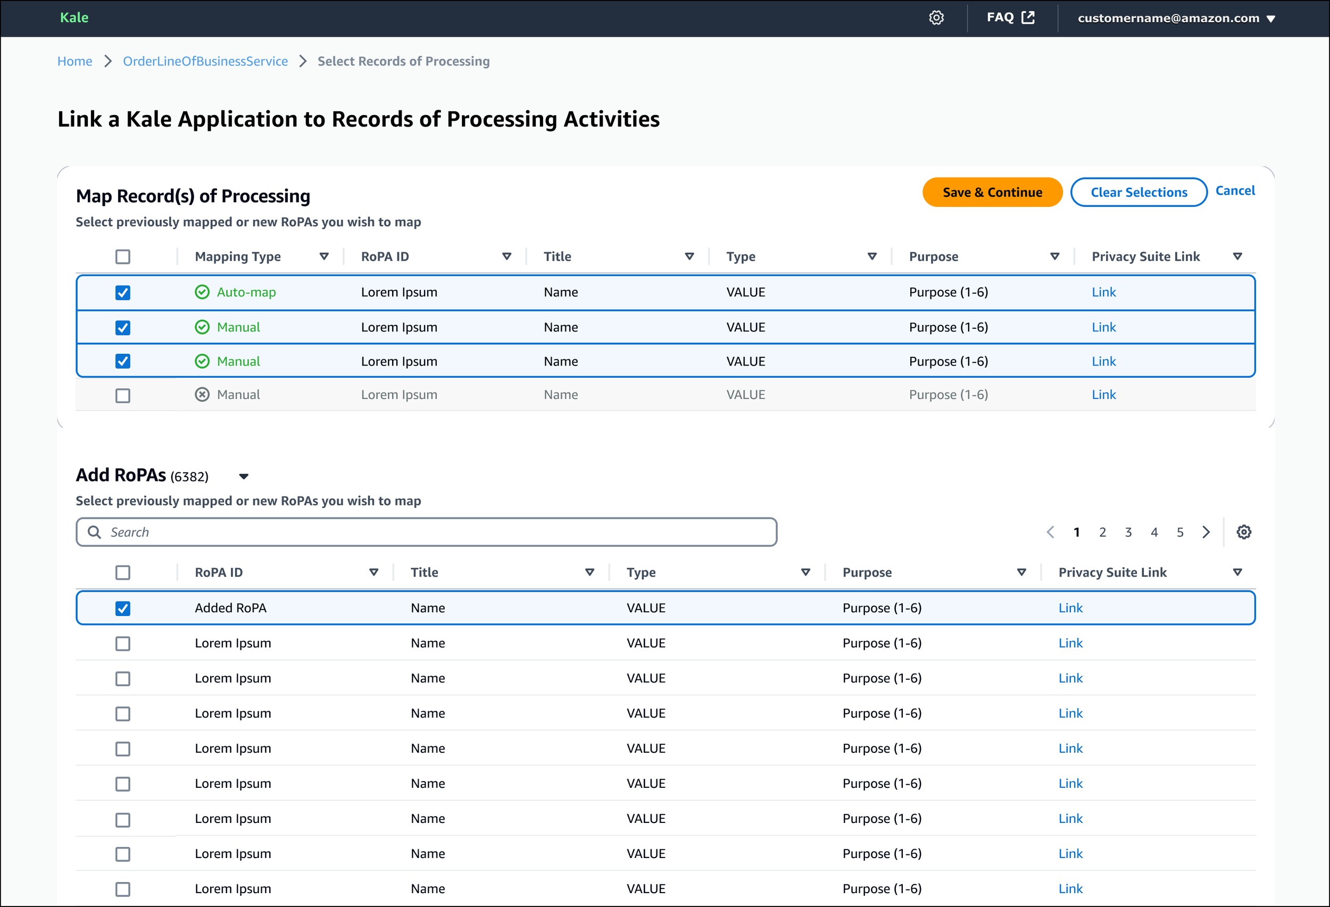Open the Mapping Type column filter arrow
The height and width of the screenshot is (907, 1330).
pos(324,256)
